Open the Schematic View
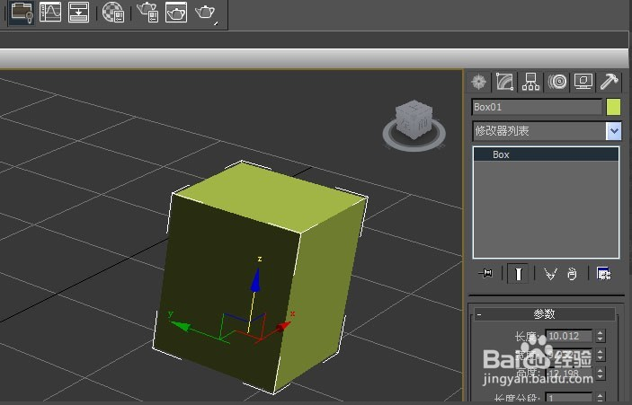This screenshot has height=405, width=632. (x=78, y=12)
